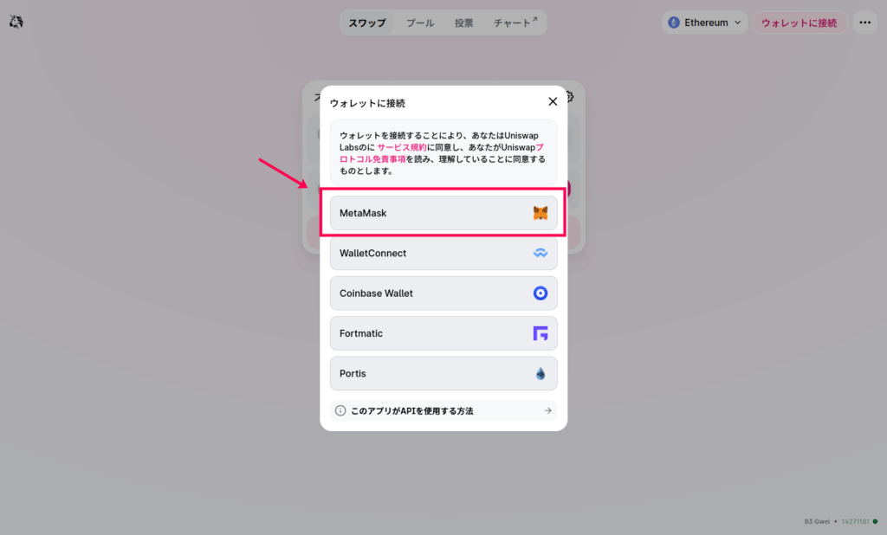This screenshot has height=535, width=887.
Task: Click the Uniswap unicorn logo
Action: click(x=16, y=22)
